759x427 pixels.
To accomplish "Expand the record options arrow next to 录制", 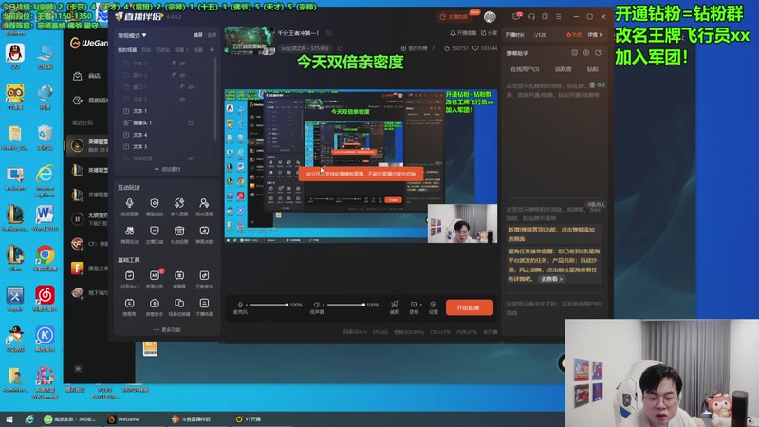I will click(x=420, y=305).
